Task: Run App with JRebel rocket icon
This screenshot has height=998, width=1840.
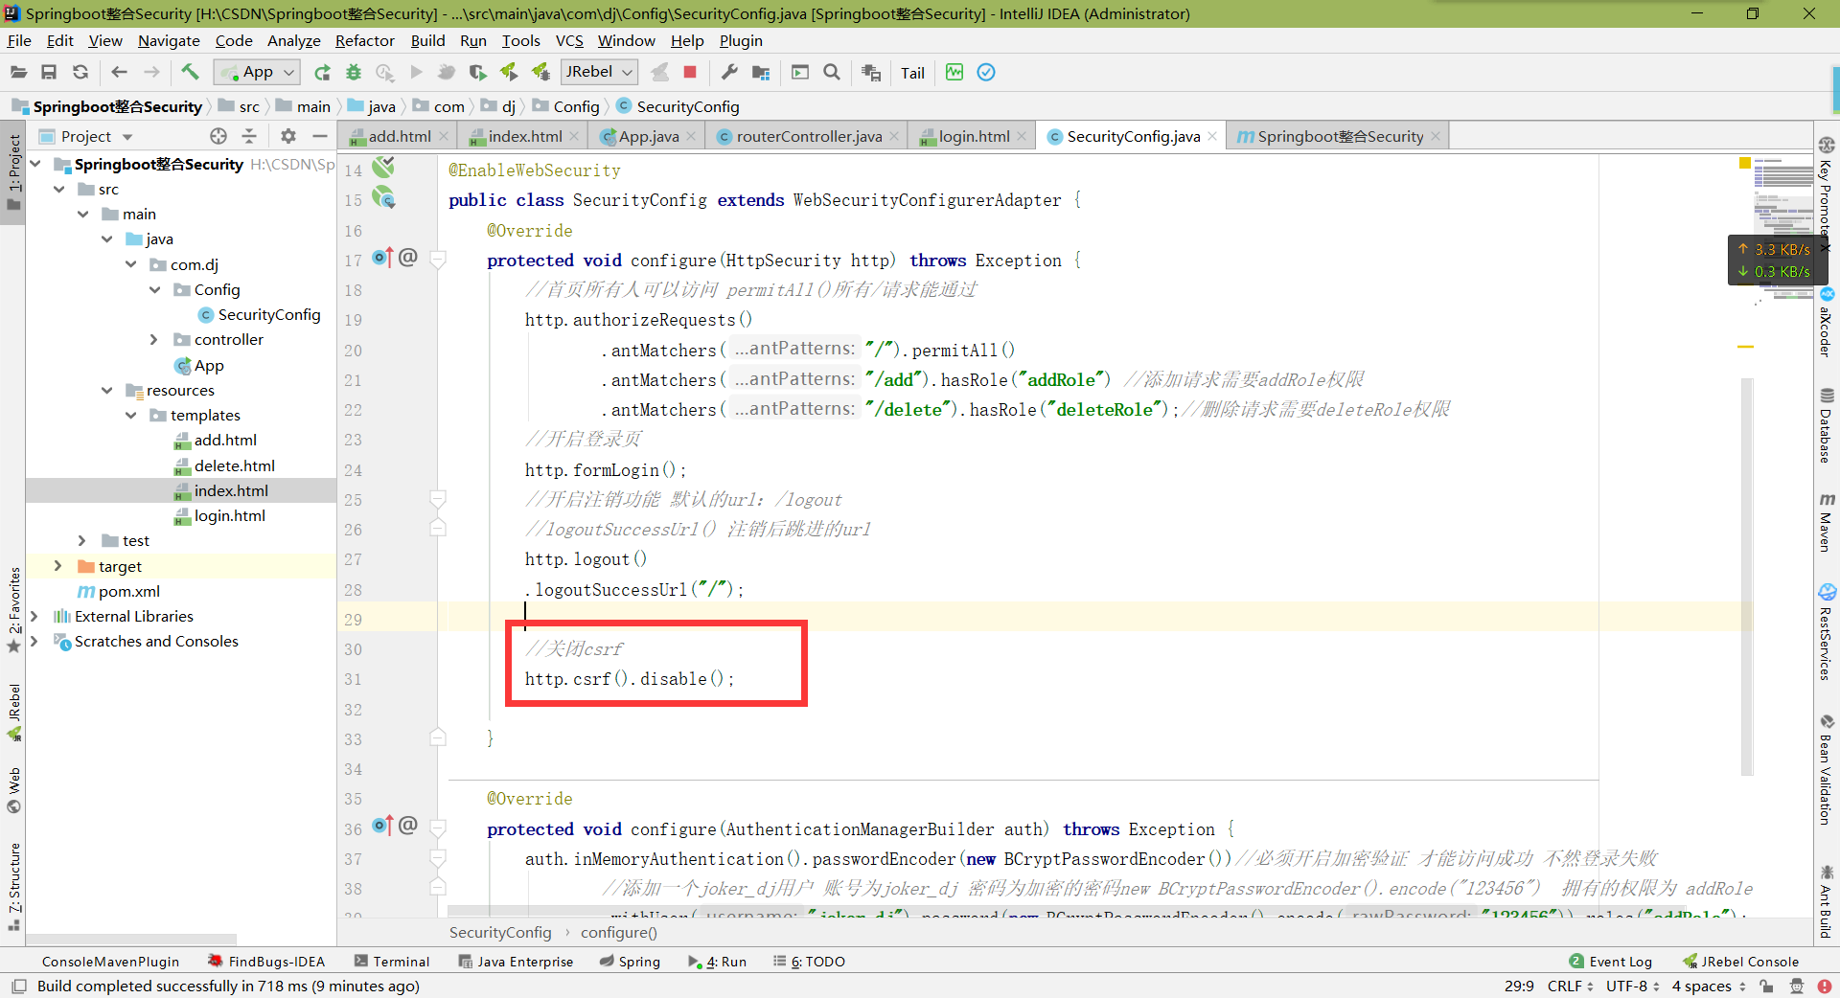Action: point(509,72)
